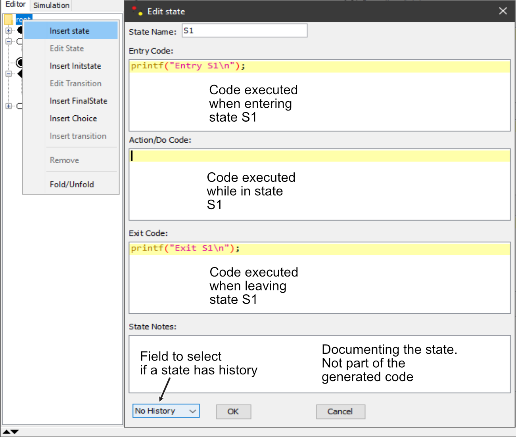Click the black diamond choice icon in tree
This screenshot has width=516, height=437.
click(19, 74)
